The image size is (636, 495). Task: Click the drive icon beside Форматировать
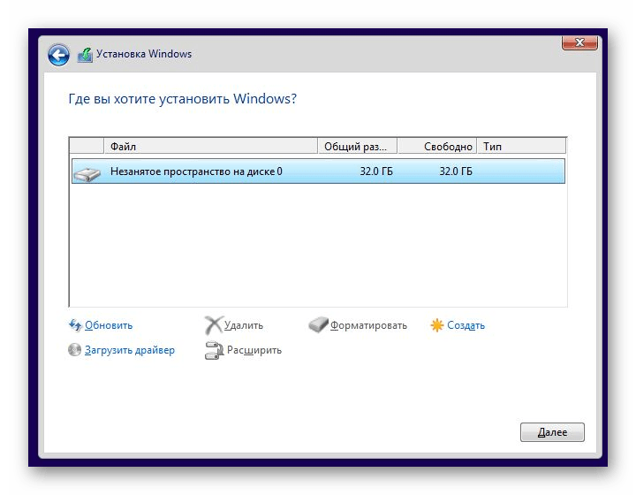(x=318, y=325)
